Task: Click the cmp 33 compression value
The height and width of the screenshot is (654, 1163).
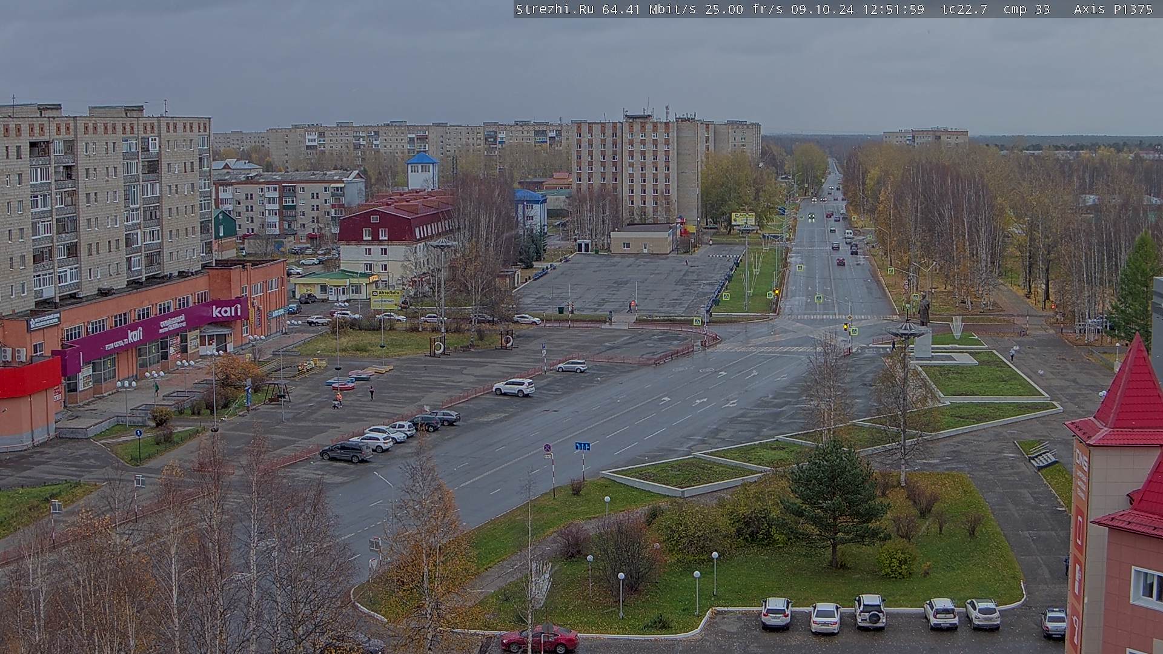Action: [1027, 9]
